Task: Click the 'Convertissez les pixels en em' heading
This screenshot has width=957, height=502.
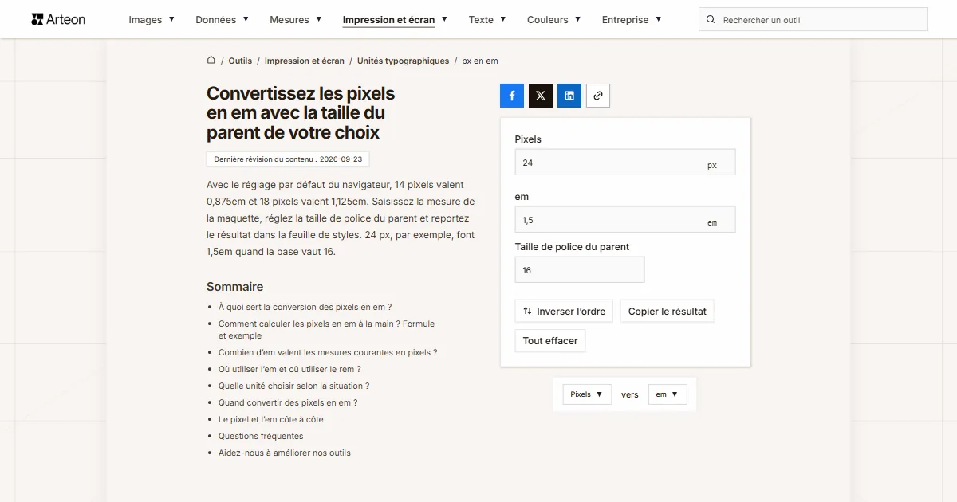Action: pyautogui.click(x=301, y=113)
